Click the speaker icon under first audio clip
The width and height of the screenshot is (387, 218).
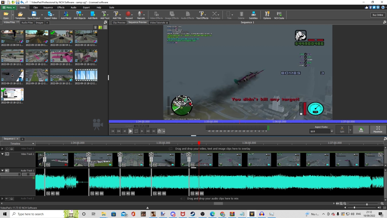53,194
